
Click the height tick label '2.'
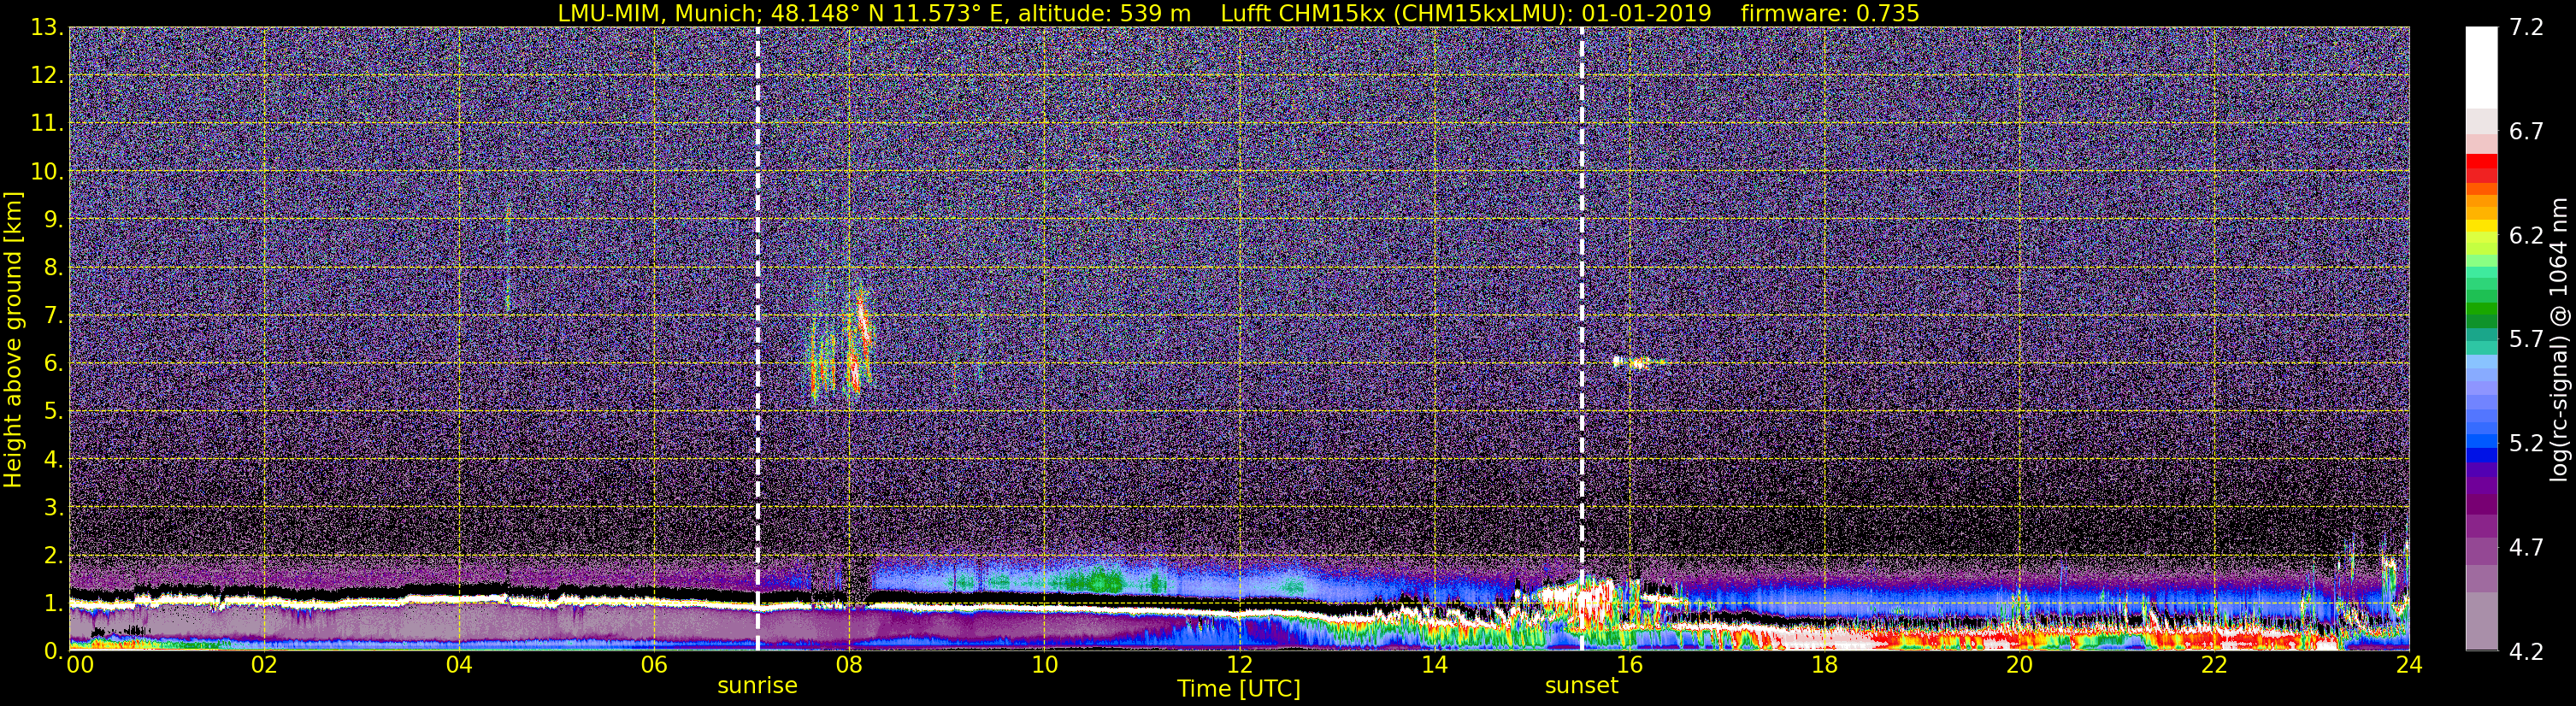53,555
